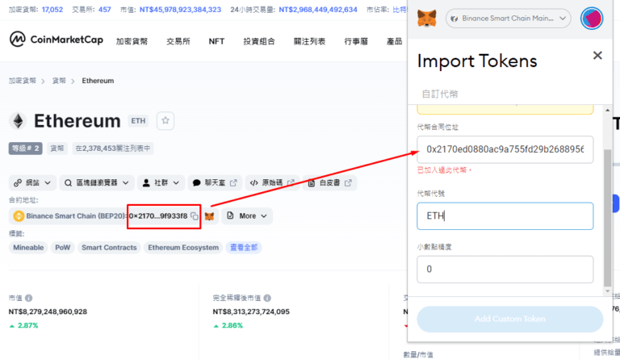Open the 白皮書 whitepaper link
Screen dimensions: 620x360
tap(329, 182)
